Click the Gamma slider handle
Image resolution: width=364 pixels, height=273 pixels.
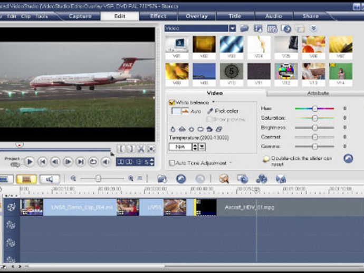[x=315, y=147]
